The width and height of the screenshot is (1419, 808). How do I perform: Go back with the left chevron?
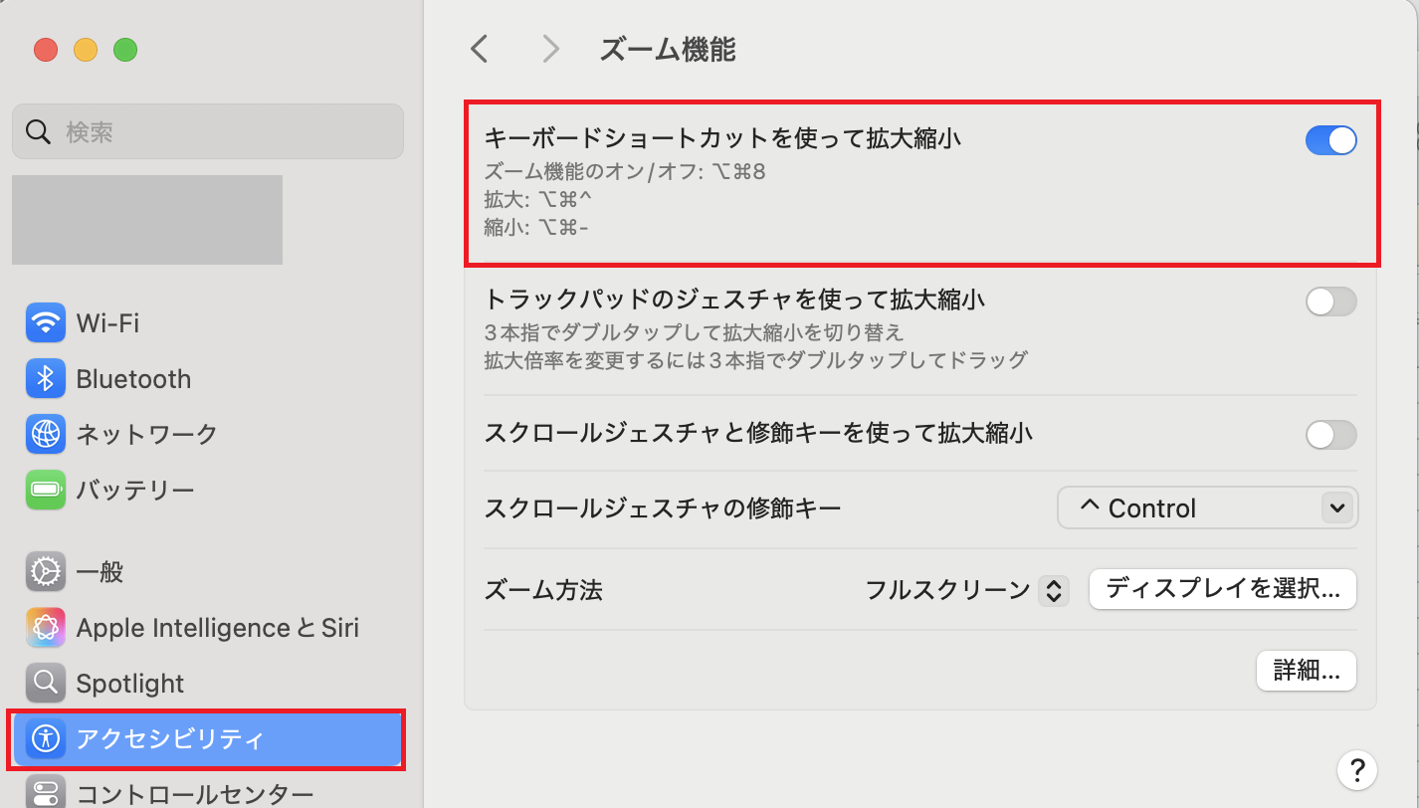coord(480,49)
